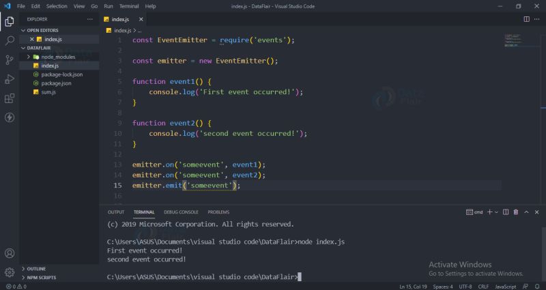The width and height of the screenshot is (546, 290).
Task: Open the View menu
Action: tap(78, 6)
